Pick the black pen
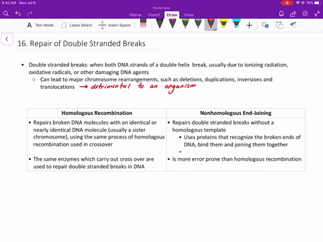The width and height of the screenshot is (323, 242). click(159, 24)
